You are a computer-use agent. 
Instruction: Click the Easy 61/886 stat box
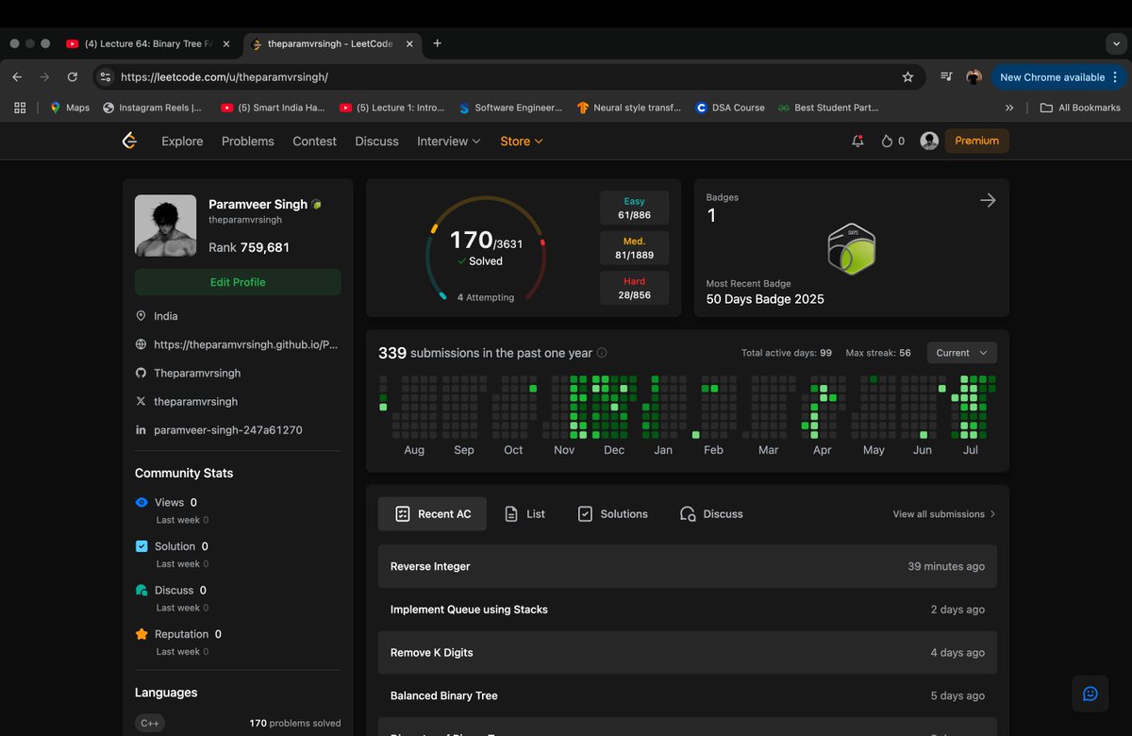pos(634,208)
